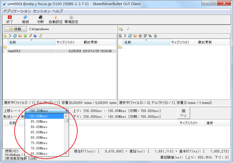Choose 80.00Mbps in the dropdown list
This screenshot has width=233, height=163.
(39, 138)
